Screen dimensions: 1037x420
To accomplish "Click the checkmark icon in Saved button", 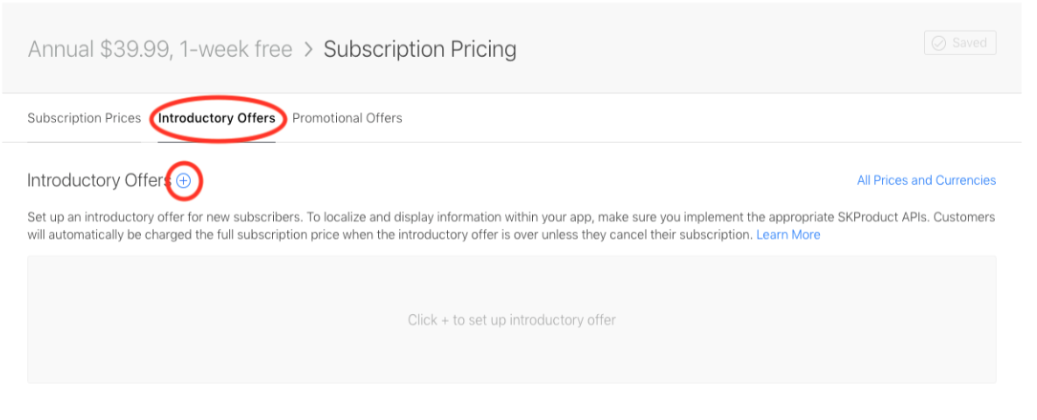I will point(938,43).
